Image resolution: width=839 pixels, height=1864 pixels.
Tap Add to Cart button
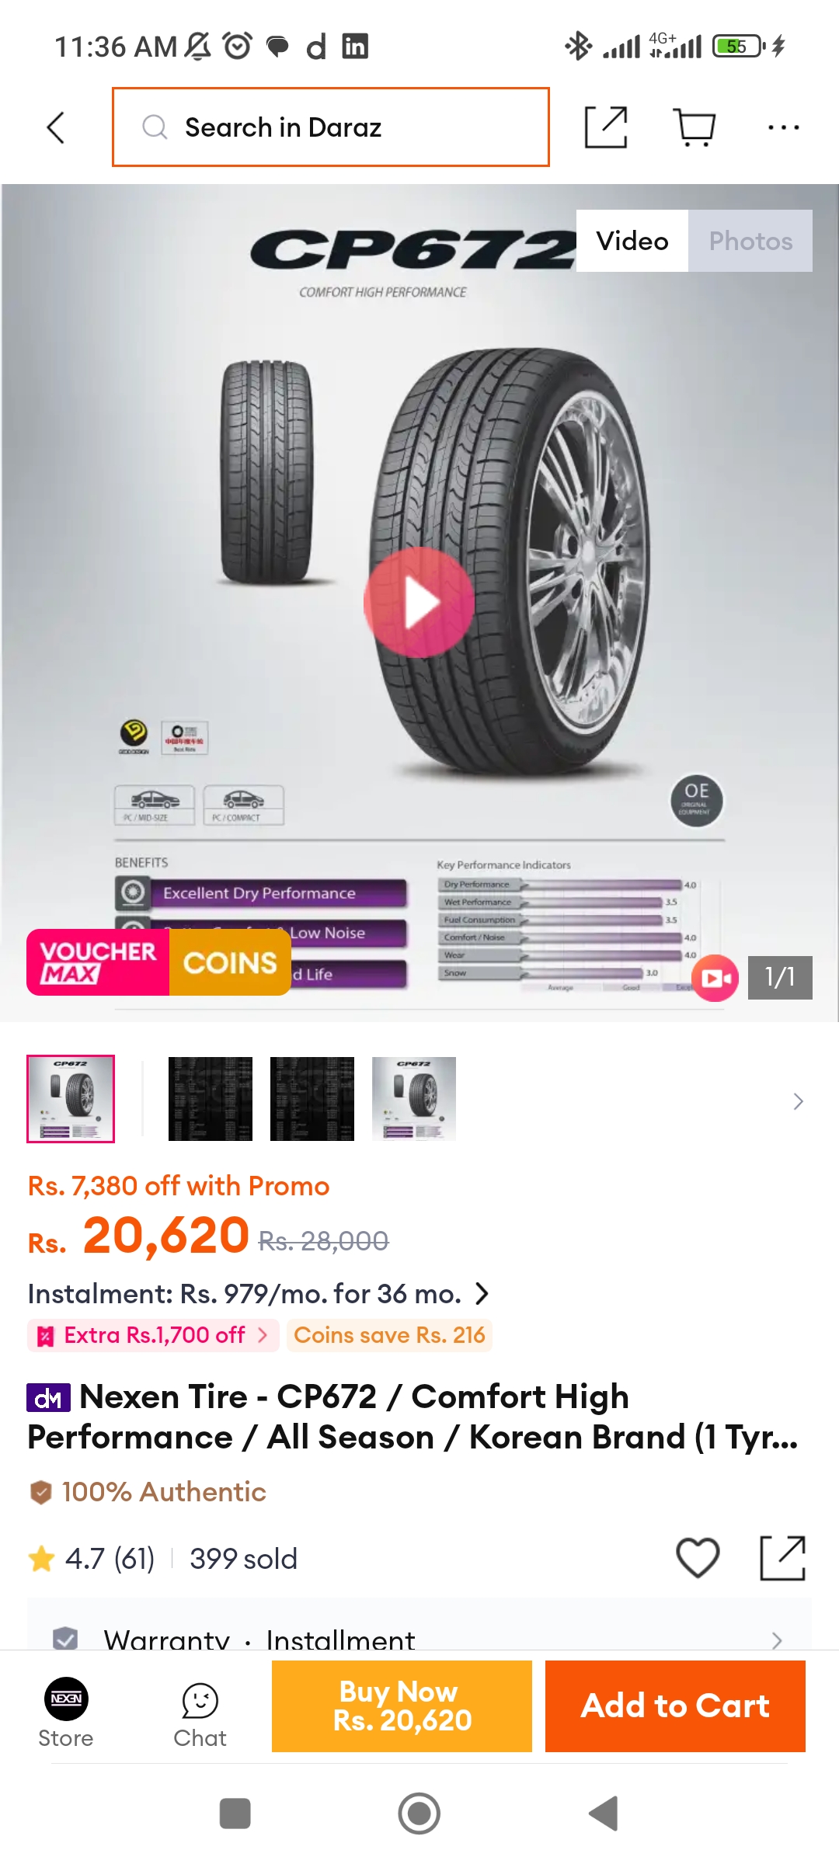[x=675, y=1706]
